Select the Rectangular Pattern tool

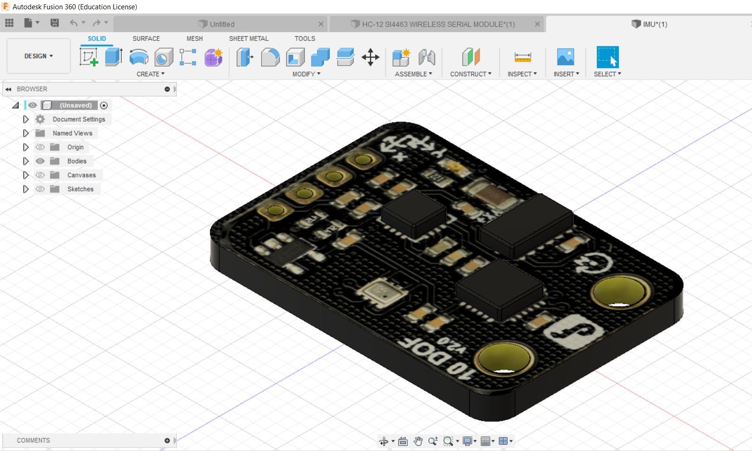click(x=188, y=57)
